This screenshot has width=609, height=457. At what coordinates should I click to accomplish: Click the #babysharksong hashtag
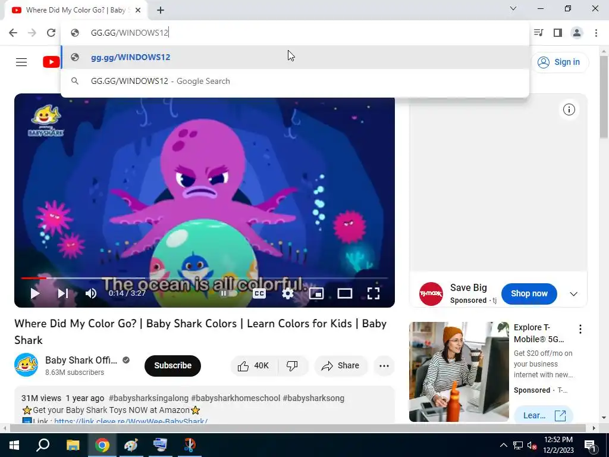[313, 398]
